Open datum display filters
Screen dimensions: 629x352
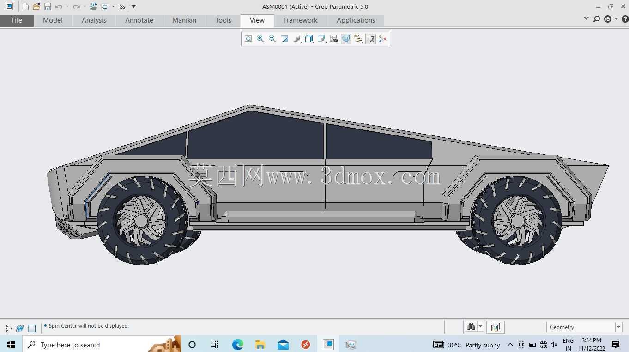point(358,39)
